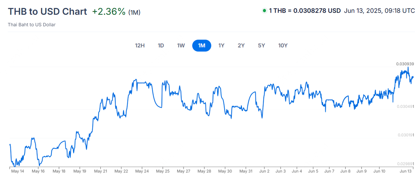417x177 pixels.
Task: Click the May 14 x-axis label
Action: coord(17,171)
